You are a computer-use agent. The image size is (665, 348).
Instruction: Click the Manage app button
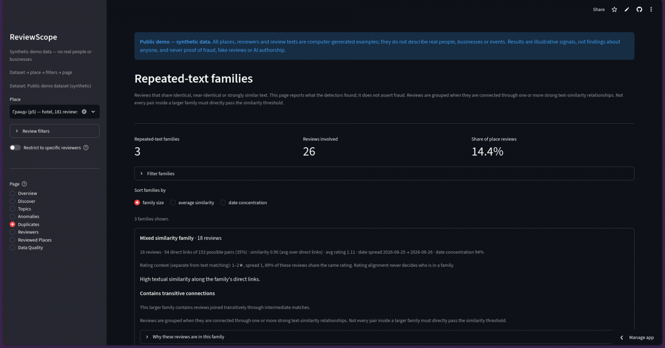[x=636, y=337]
